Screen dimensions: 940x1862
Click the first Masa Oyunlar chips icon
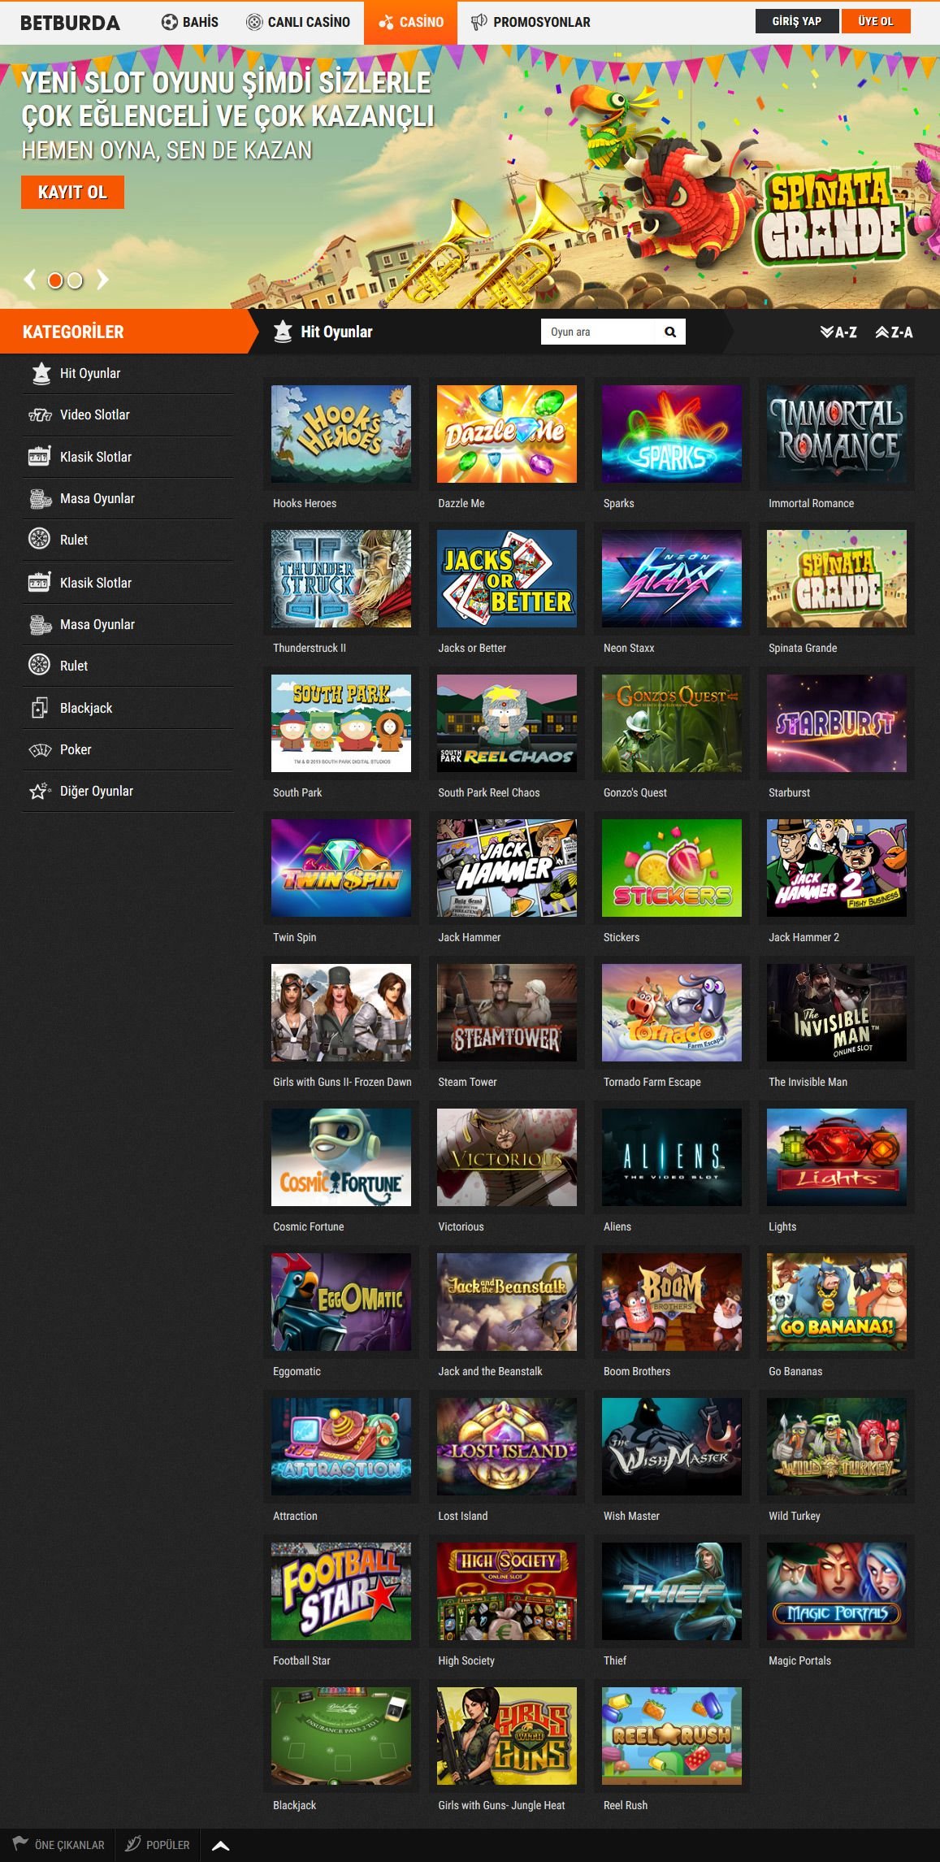[40, 498]
